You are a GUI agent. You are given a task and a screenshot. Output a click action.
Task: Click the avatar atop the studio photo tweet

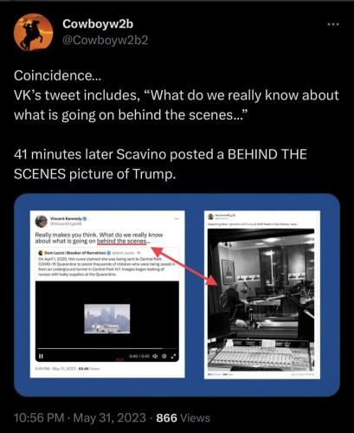tap(210, 216)
